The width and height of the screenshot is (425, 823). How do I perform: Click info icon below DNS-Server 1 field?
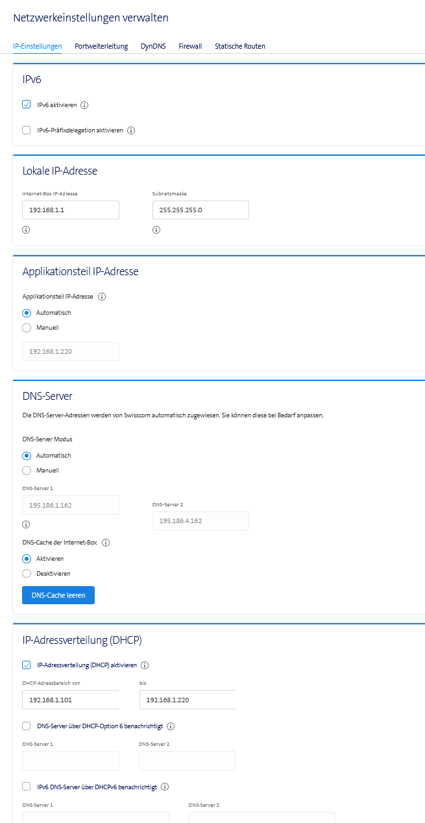[26, 524]
